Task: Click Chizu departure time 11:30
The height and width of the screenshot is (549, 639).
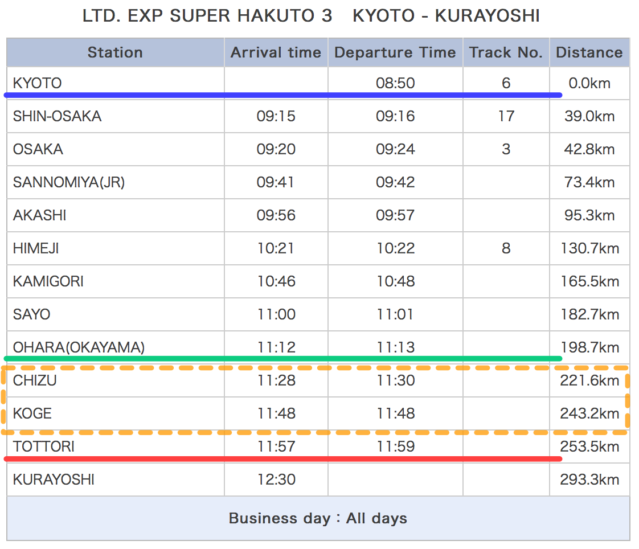Action: coord(395,380)
